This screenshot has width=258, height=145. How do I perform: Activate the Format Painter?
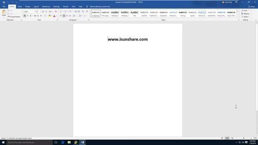14,17
